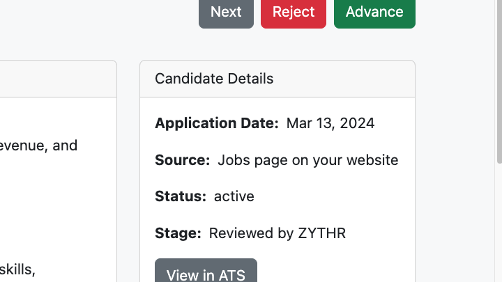Click the Candidate Details card header
502x282 pixels.
pyautogui.click(x=277, y=79)
